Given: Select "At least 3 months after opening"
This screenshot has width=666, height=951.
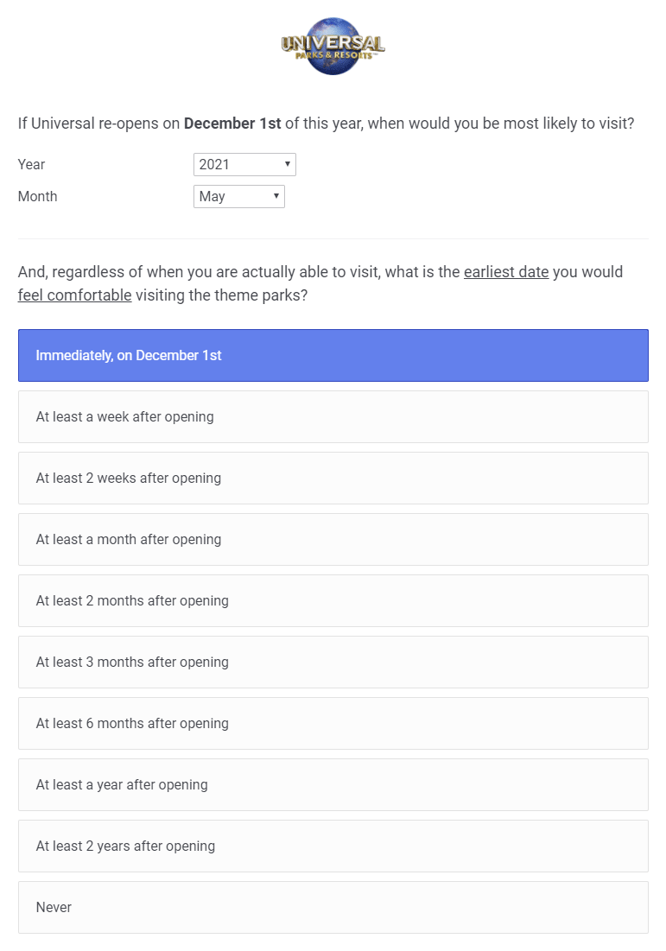Looking at the screenshot, I should click(x=333, y=662).
